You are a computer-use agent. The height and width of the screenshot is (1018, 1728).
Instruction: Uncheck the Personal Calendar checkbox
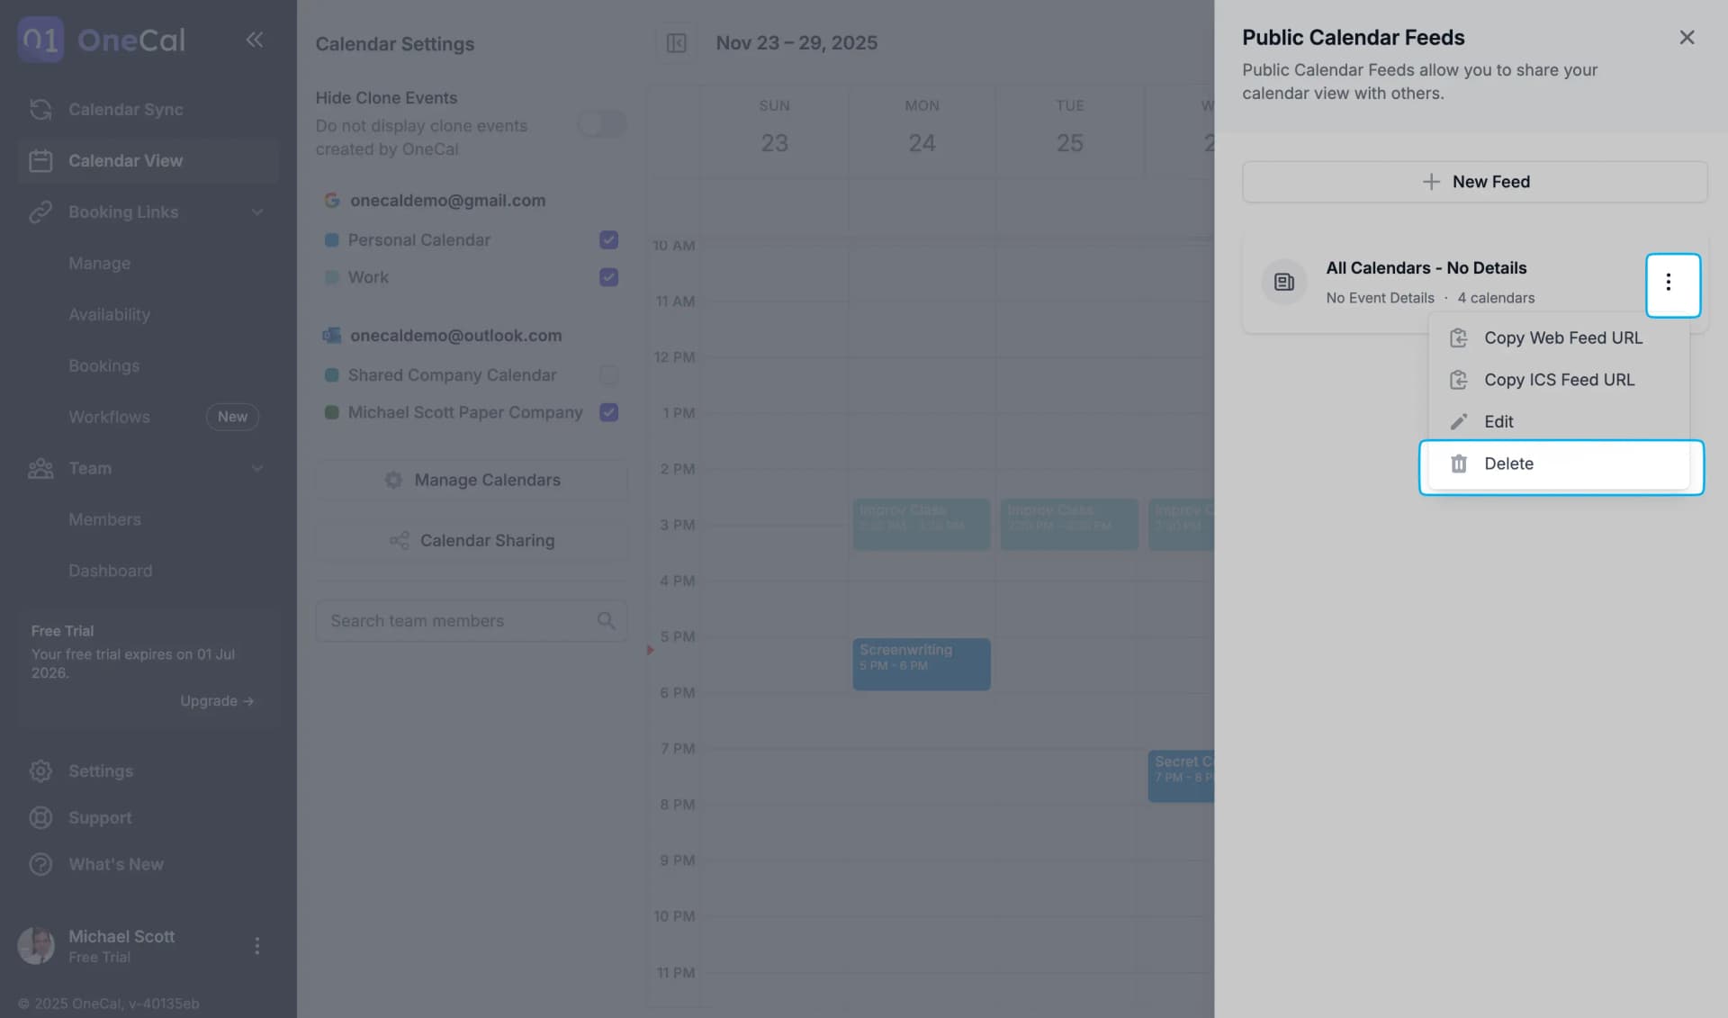click(x=608, y=239)
